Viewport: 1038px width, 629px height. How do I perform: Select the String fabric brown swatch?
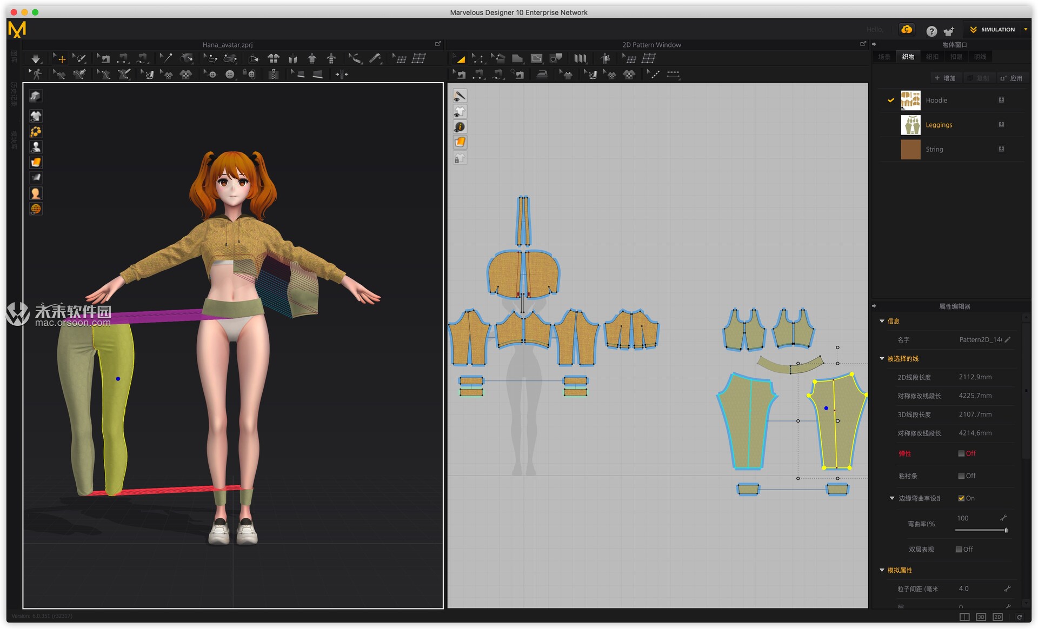pos(910,149)
